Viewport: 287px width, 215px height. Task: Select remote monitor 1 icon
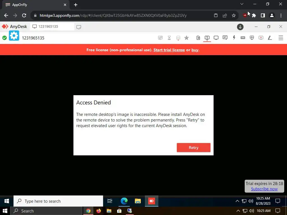pos(207,38)
